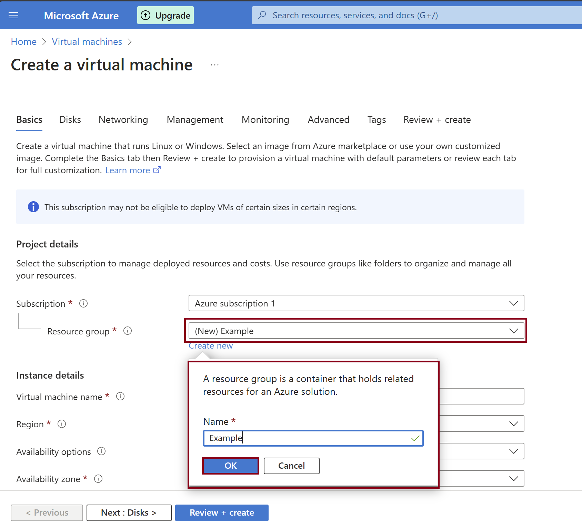Click the Region info icon
Image resolution: width=582 pixels, height=527 pixels.
62,424
